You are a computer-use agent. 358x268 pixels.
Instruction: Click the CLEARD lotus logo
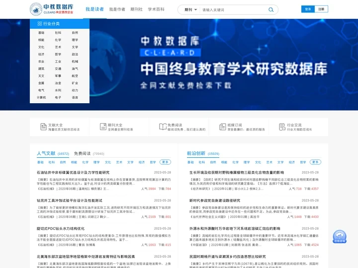tap(36, 9)
